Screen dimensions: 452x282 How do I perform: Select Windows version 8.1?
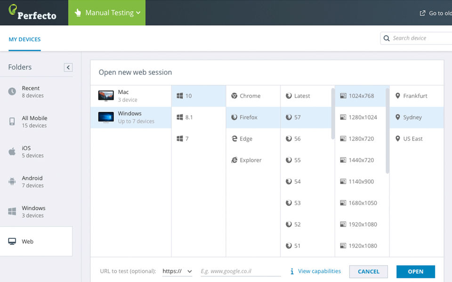(199, 117)
